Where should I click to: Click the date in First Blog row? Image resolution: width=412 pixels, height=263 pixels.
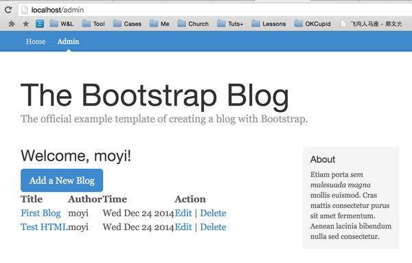[138, 213]
